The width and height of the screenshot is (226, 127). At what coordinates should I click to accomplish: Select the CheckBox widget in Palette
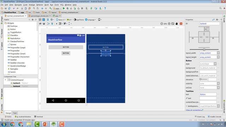coord(14,35)
